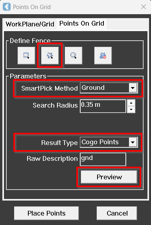Viewport: 151px width, 225px height.
Task: Increase the Search Radius value
Action: pos(131,103)
